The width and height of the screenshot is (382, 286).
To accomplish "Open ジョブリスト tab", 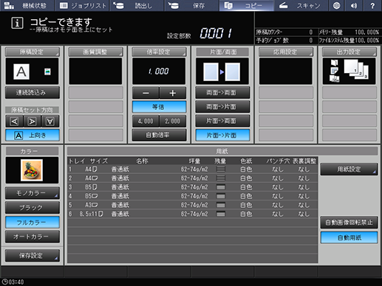I will (x=82, y=5).
